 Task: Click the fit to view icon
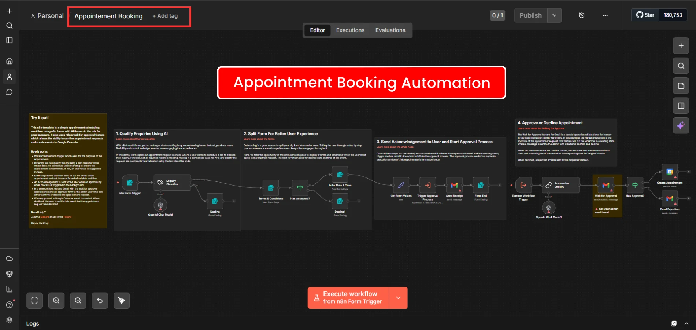[34, 301]
